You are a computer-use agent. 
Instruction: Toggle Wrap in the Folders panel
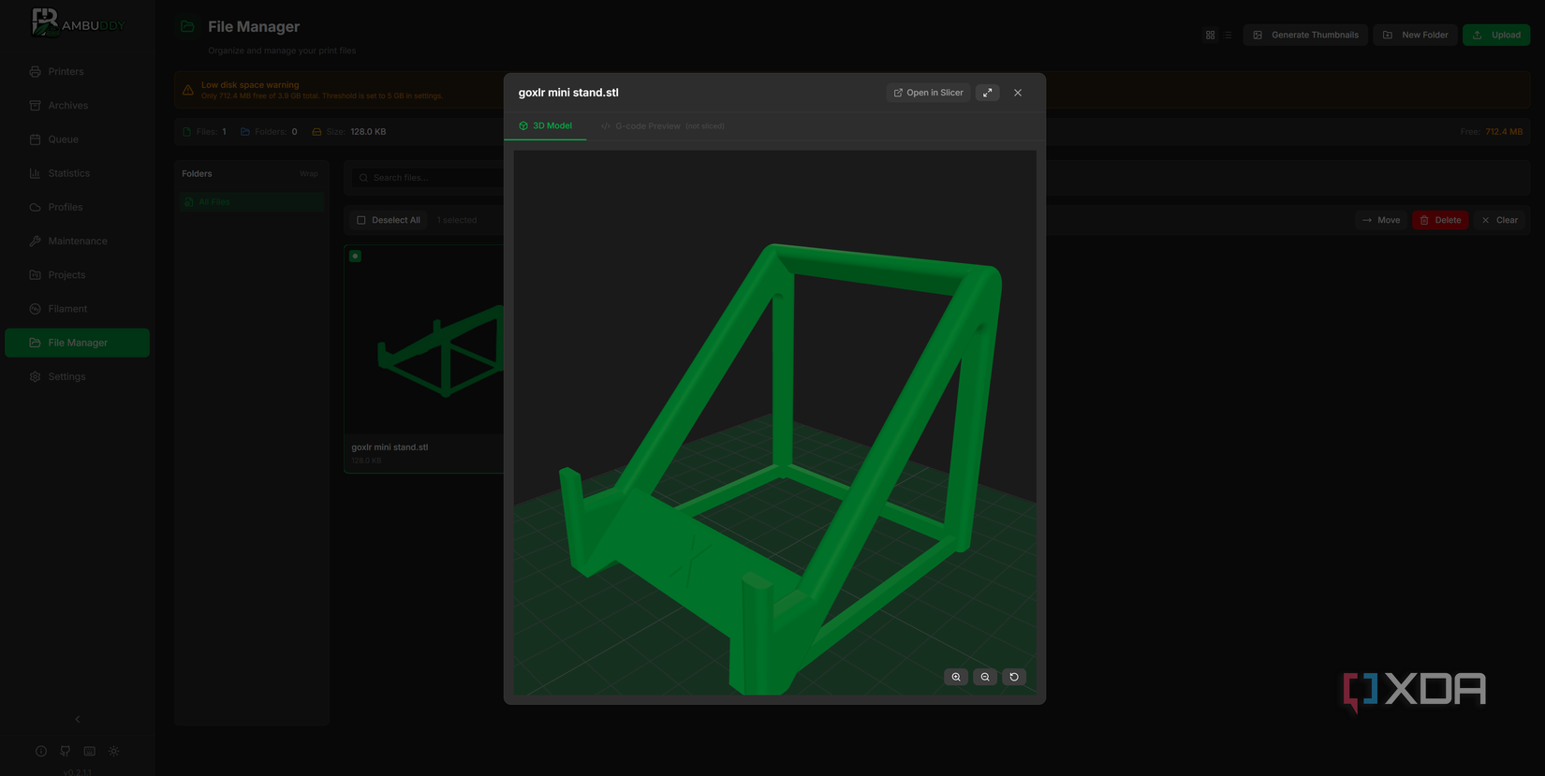click(308, 174)
